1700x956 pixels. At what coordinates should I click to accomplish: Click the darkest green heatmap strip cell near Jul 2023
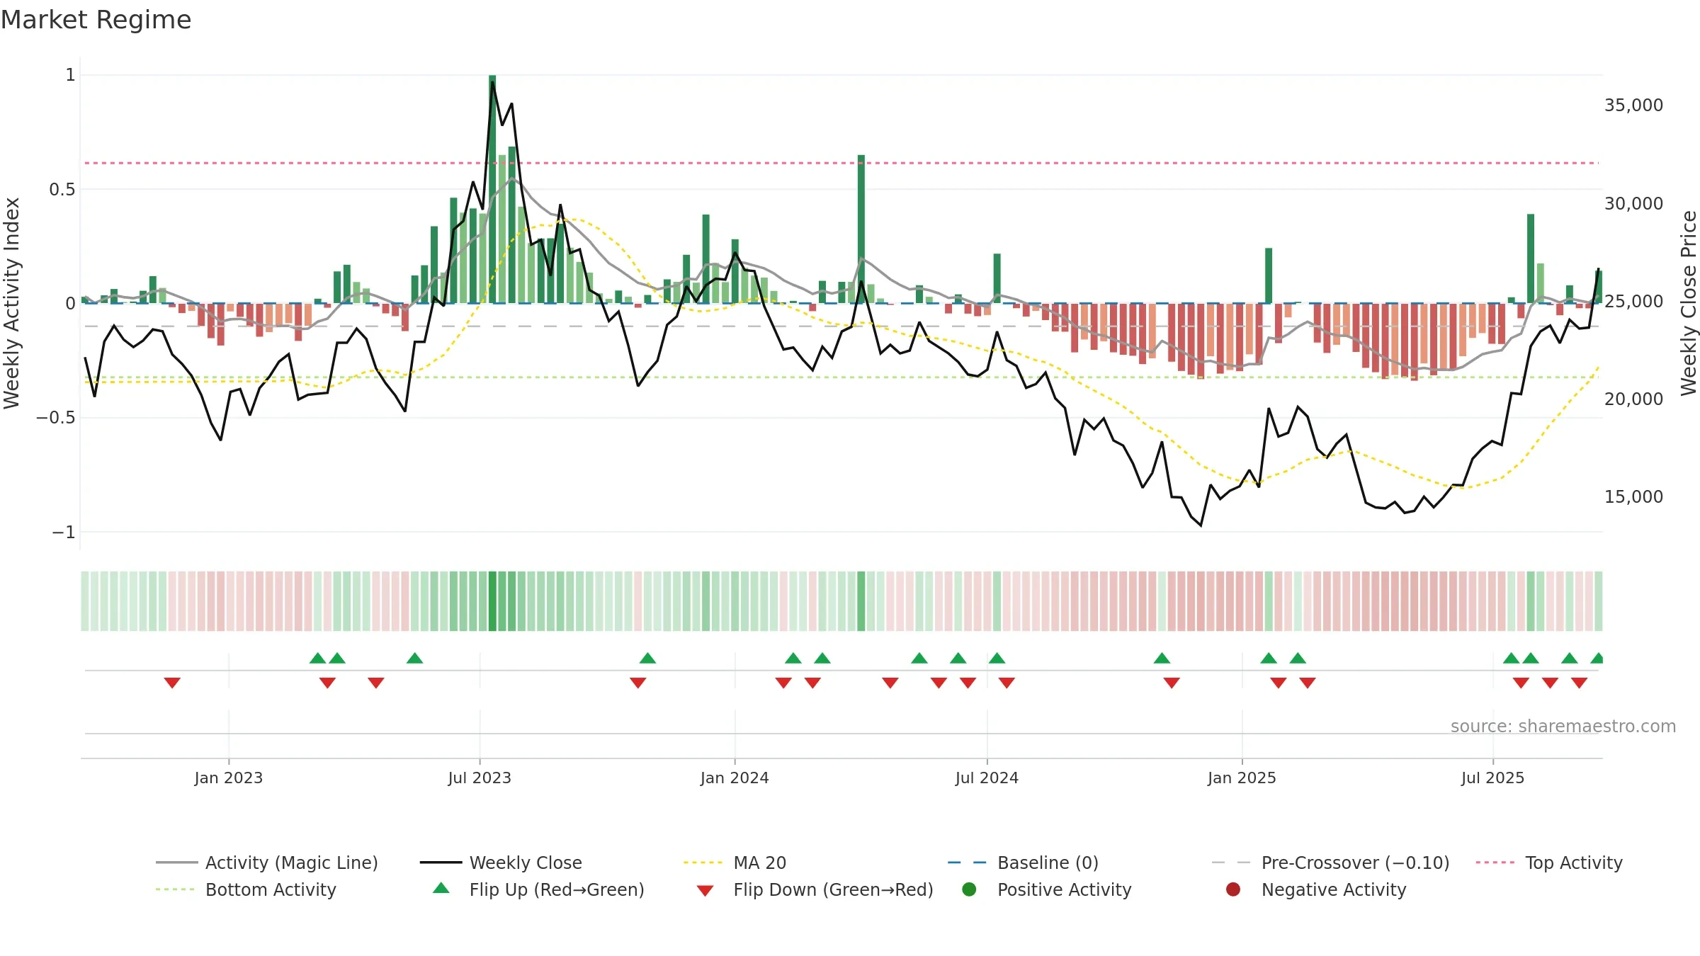point(492,601)
